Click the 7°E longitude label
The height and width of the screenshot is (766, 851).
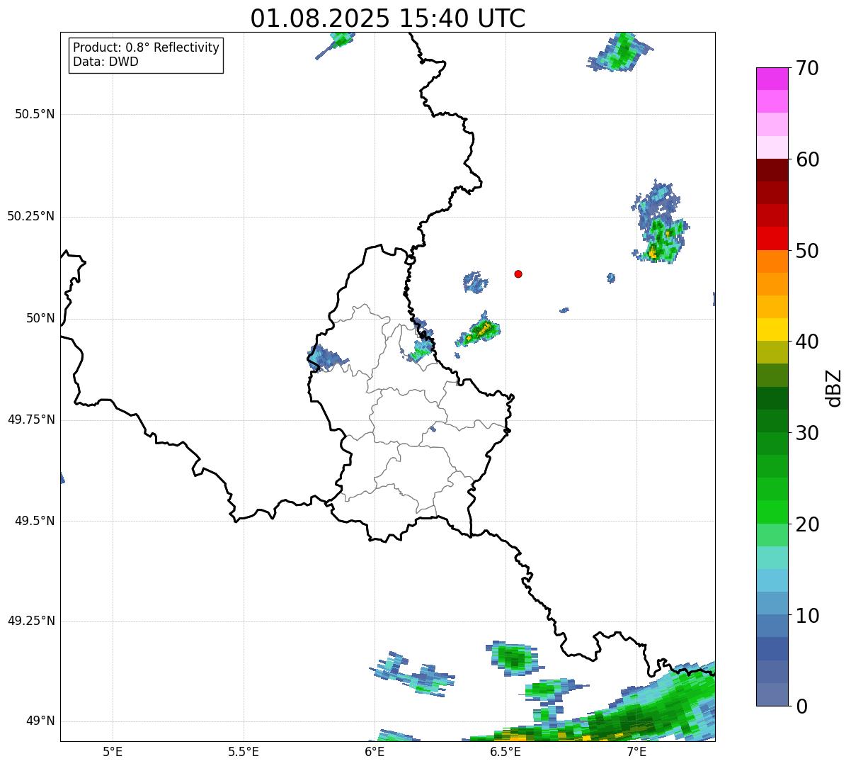click(x=636, y=751)
